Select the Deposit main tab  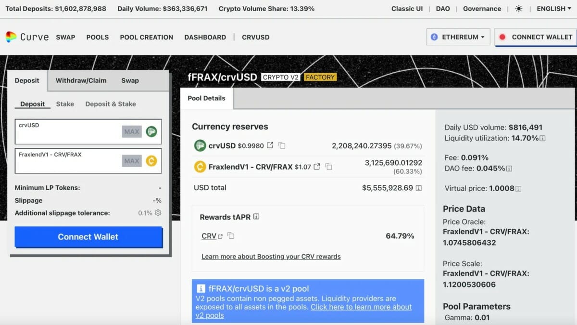[x=27, y=80]
